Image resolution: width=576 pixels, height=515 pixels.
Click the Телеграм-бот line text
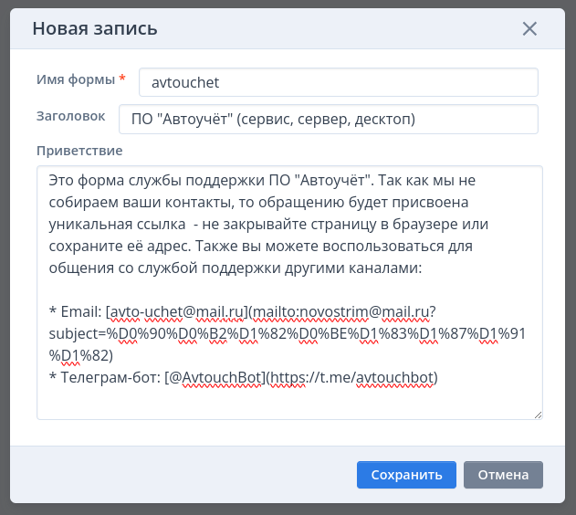click(243, 378)
